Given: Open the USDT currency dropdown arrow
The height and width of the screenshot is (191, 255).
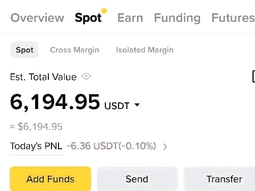Looking at the screenshot, I should click(x=137, y=105).
